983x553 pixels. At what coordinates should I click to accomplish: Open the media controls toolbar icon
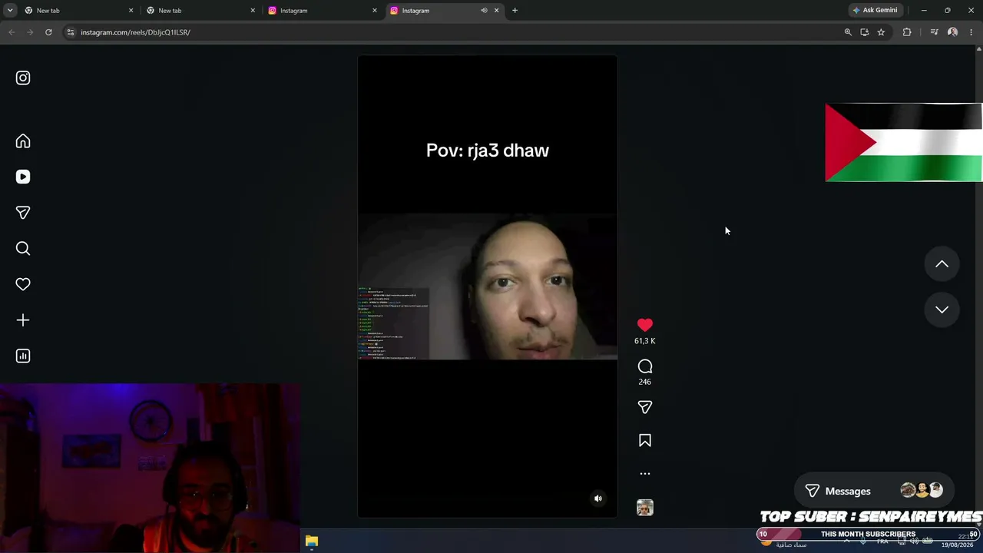pyautogui.click(x=934, y=32)
